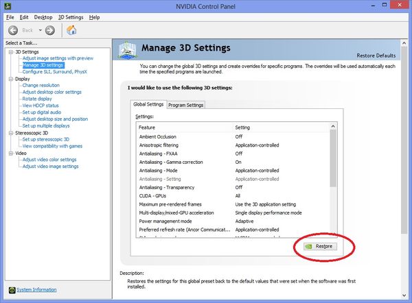The height and width of the screenshot is (303, 412).
Task: Click Adaptive power management value
Action: (x=244, y=221)
